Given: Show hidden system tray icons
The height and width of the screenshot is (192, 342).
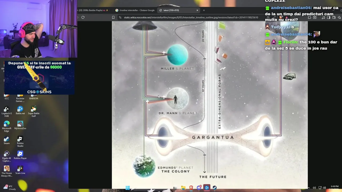Looking at the screenshot, I should (309, 188).
